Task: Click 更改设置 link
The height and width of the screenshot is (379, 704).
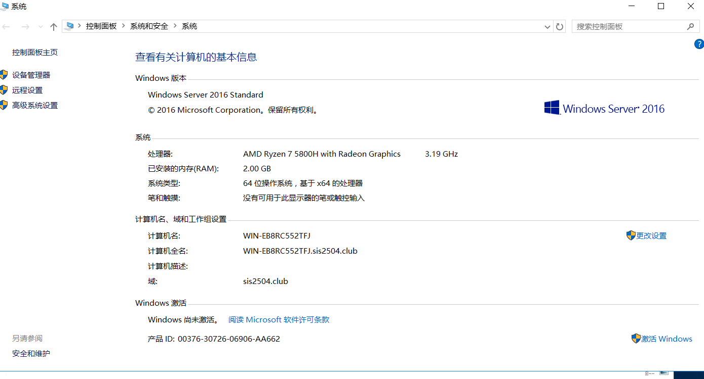Action: click(x=651, y=236)
